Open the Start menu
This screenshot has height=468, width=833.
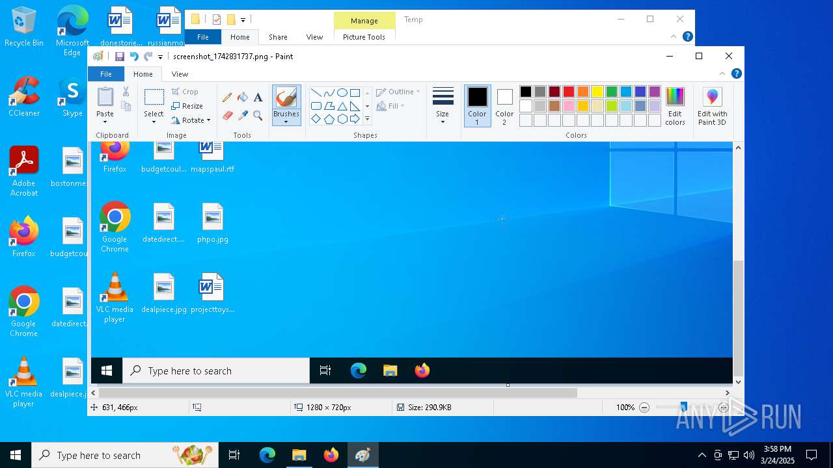coord(16,455)
